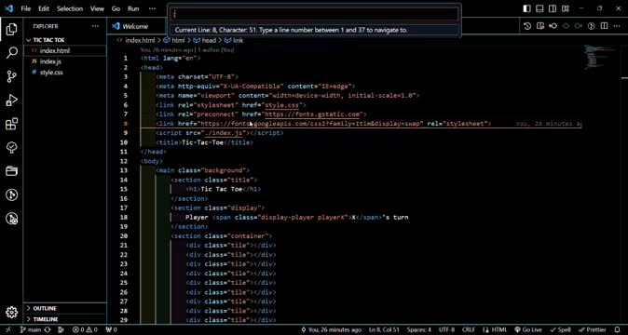Open the Search view in activity bar
The height and width of the screenshot is (335, 628).
[x=11, y=53]
